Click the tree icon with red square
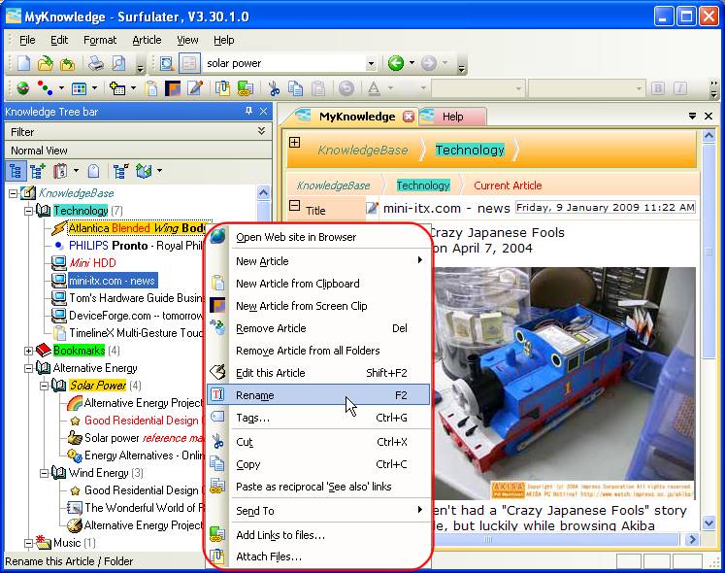The height and width of the screenshot is (573, 725). (121, 171)
